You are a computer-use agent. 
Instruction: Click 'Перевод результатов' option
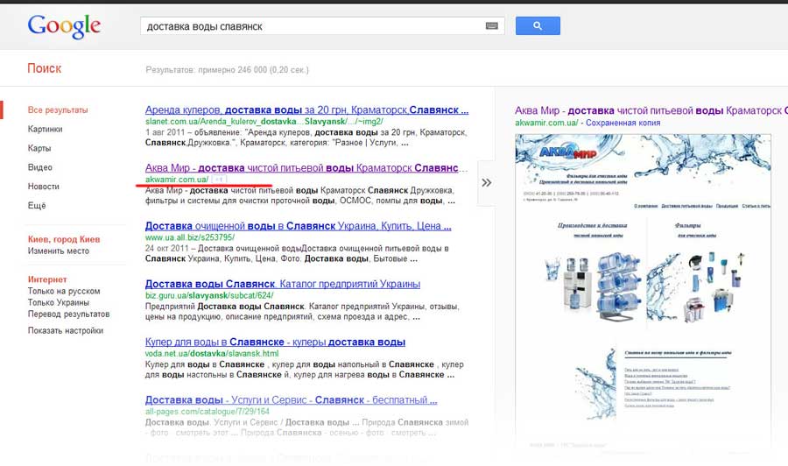69,314
